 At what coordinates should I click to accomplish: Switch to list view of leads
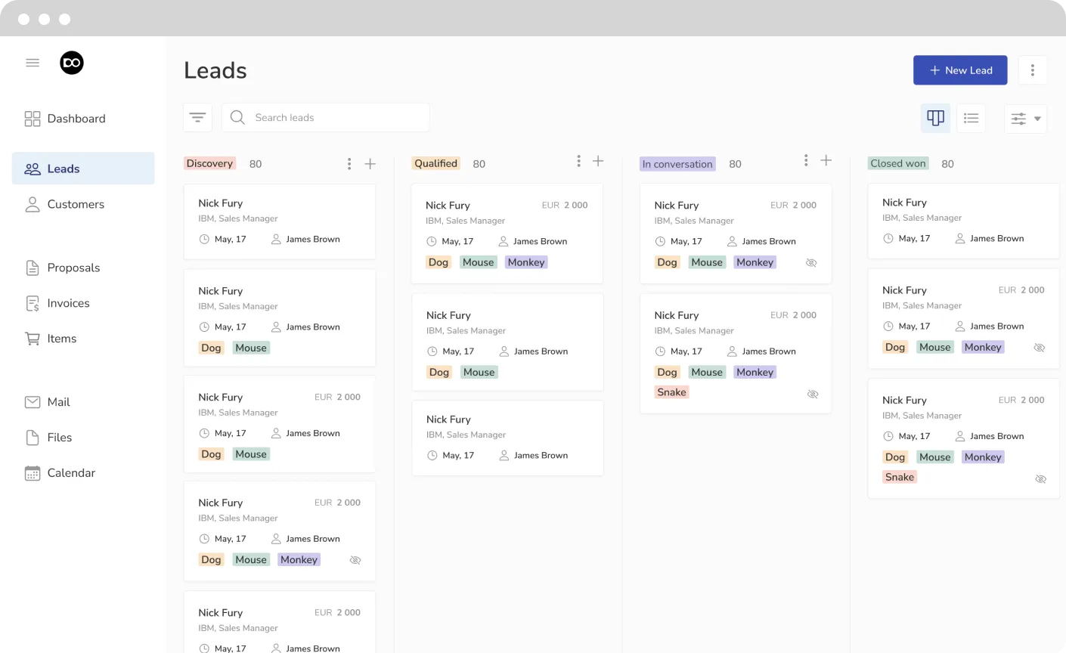click(971, 118)
